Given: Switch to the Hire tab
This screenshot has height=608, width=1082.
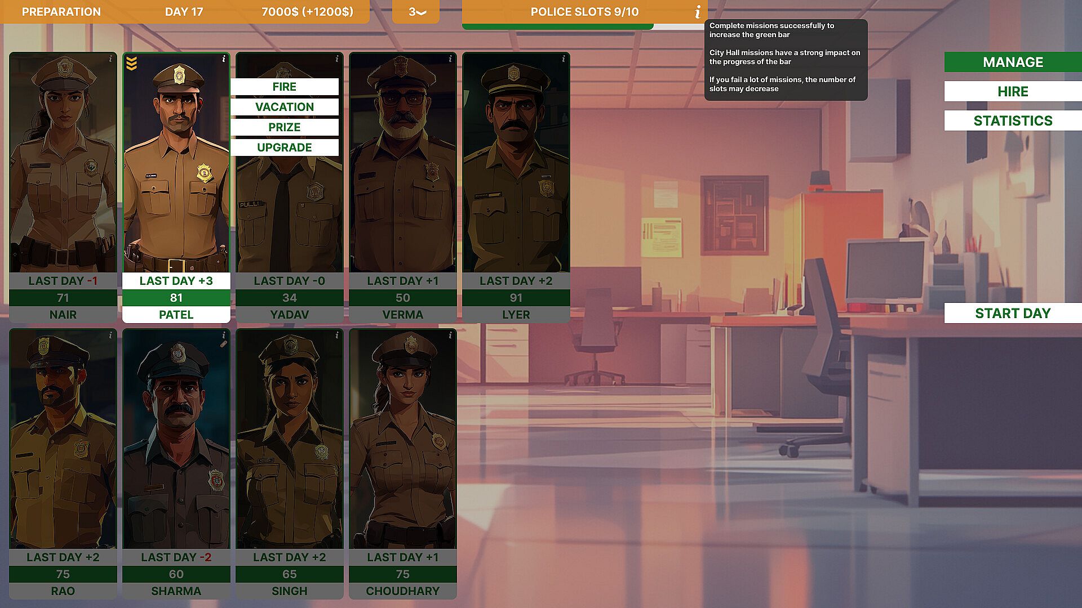Looking at the screenshot, I should tap(1012, 91).
